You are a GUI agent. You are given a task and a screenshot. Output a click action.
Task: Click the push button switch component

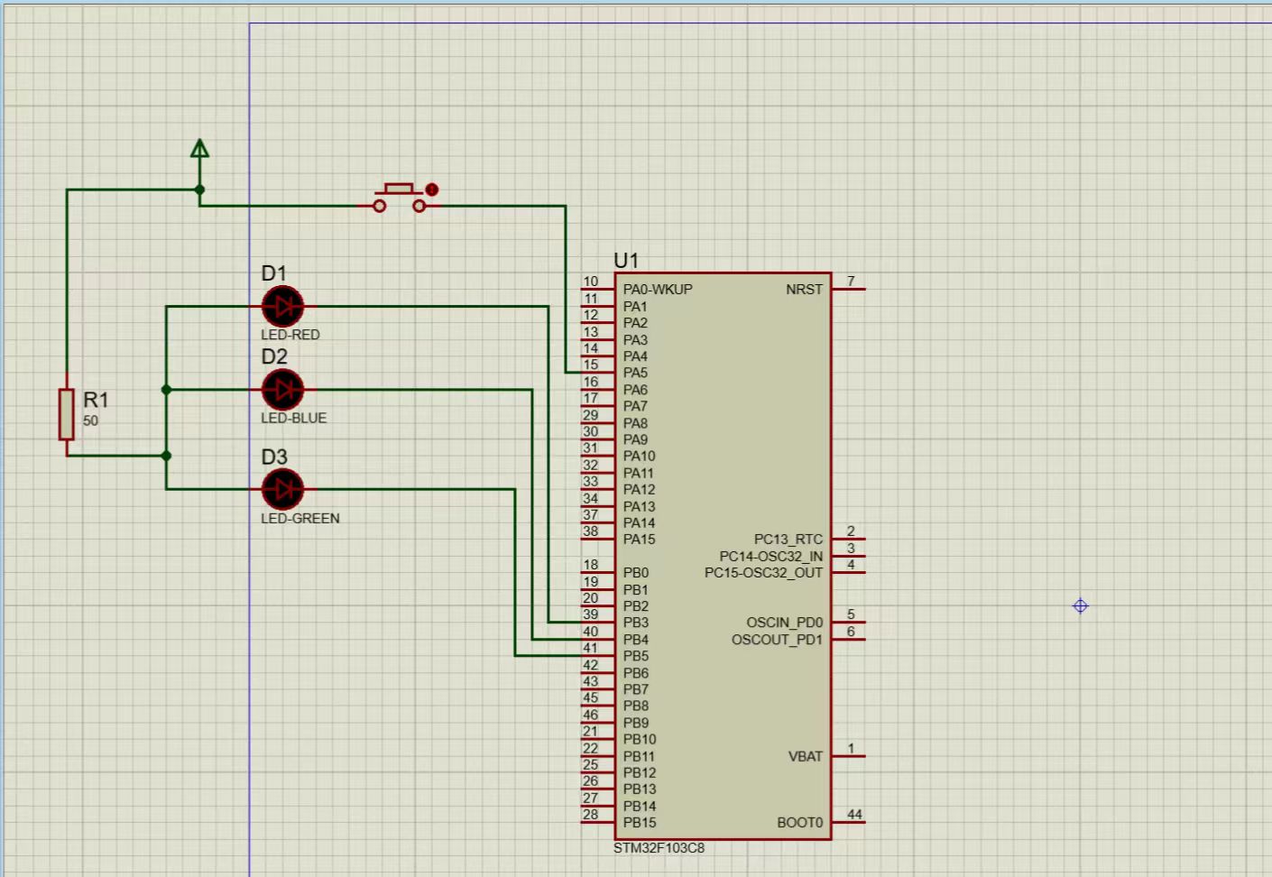400,198
